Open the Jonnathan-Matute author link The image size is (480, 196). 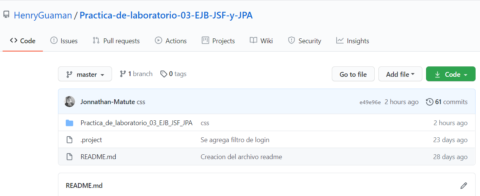tap(108, 102)
